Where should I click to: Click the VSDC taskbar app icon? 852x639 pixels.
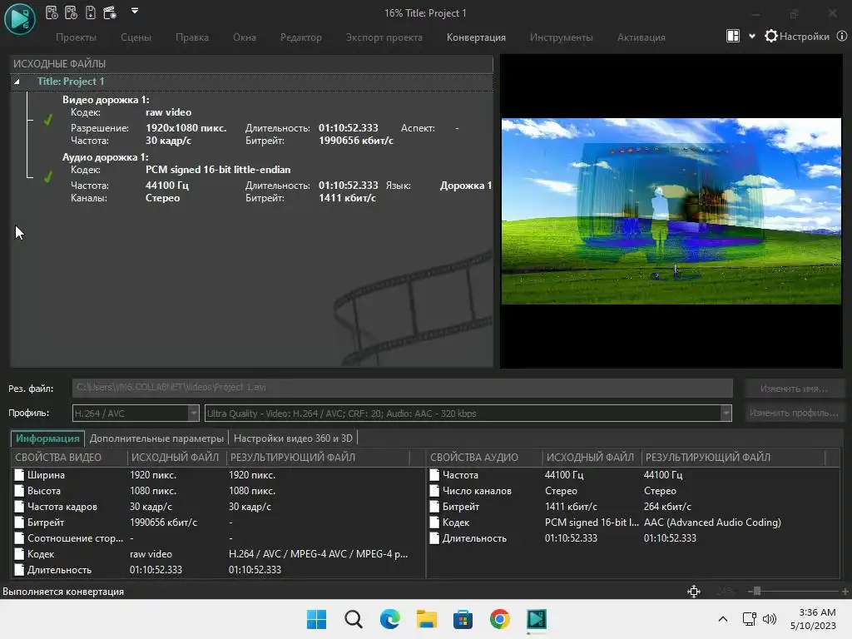point(537,619)
